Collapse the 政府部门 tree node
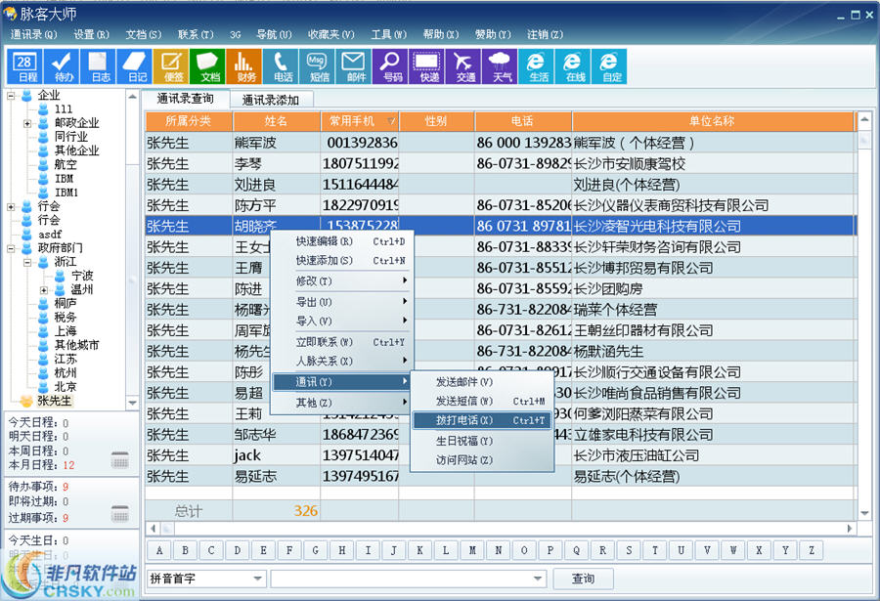The height and width of the screenshot is (601, 880). click(11, 248)
